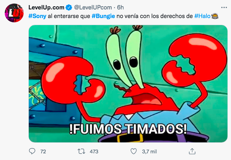Image resolution: width=231 pixels, height=160 pixels.
Task: Click the FUIMOS TIMADOS caption text
Action: click(x=128, y=129)
